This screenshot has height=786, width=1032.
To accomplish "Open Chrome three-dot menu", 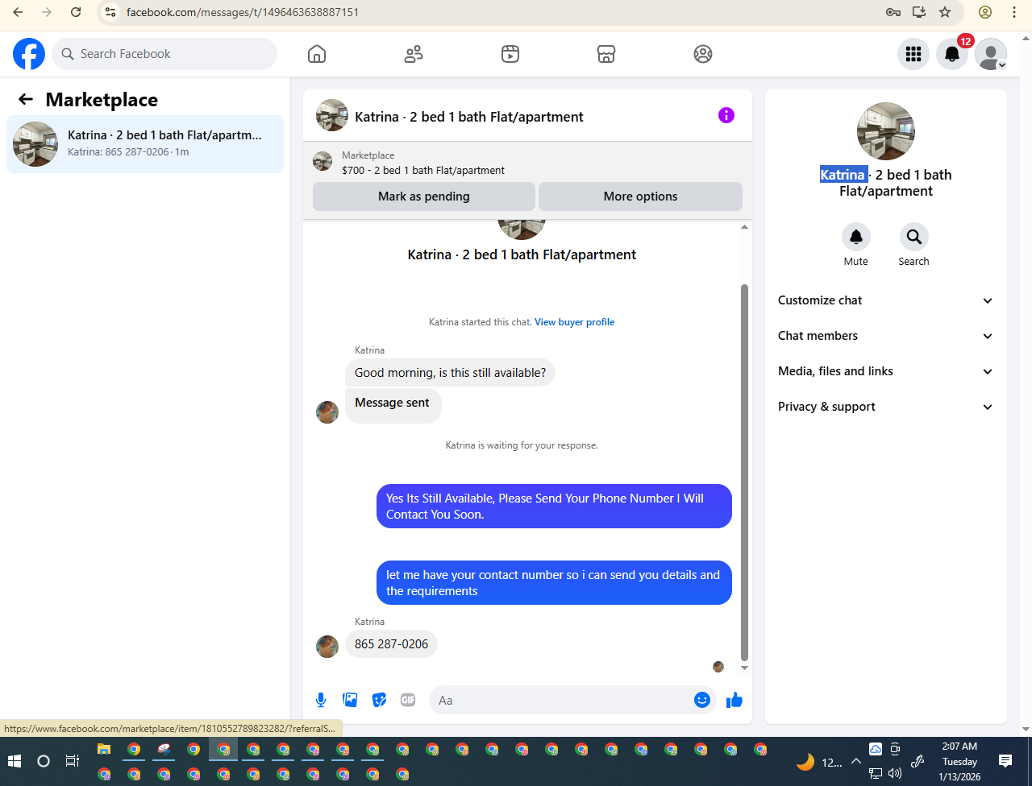I will point(1014,12).
